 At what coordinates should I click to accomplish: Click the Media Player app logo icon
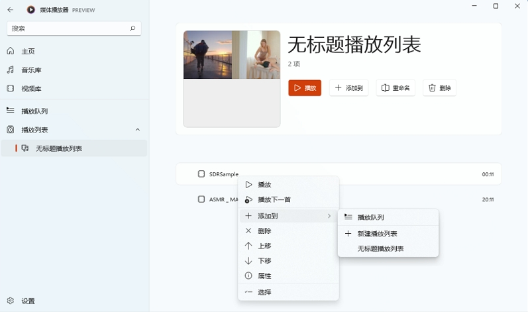tap(30, 10)
